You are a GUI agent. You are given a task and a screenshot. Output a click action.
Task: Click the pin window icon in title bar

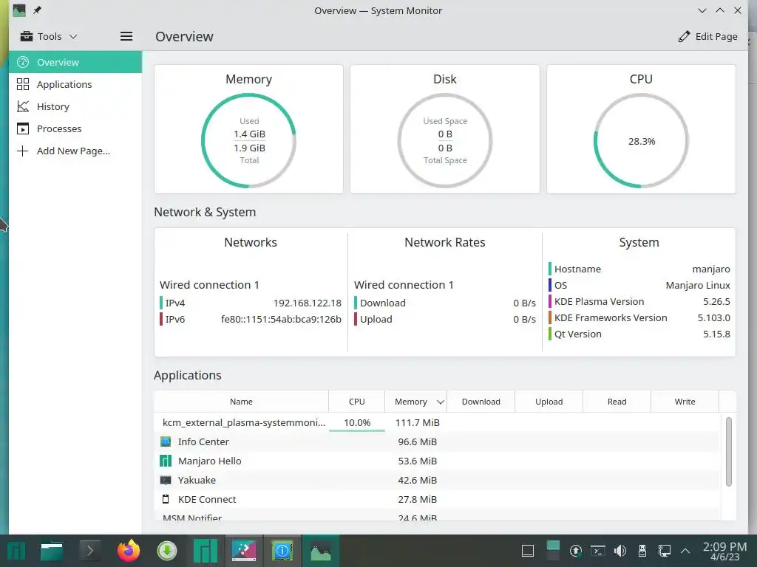pyautogui.click(x=37, y=10)
